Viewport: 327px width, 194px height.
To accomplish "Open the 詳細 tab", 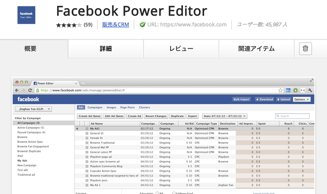I will [x=106, y=49].
